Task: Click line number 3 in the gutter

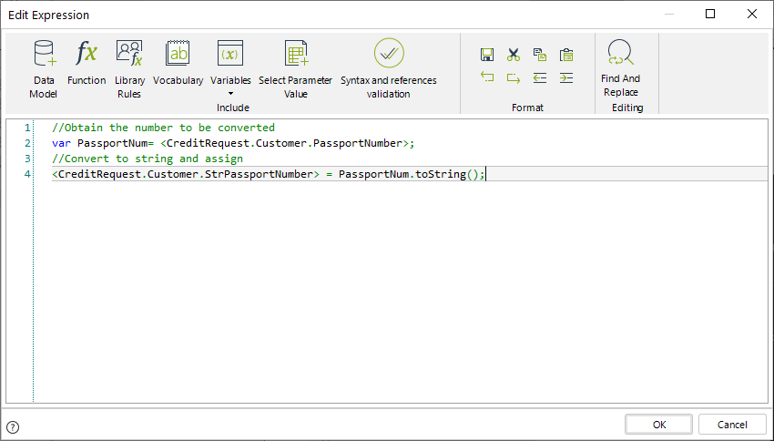Action: 27,159
